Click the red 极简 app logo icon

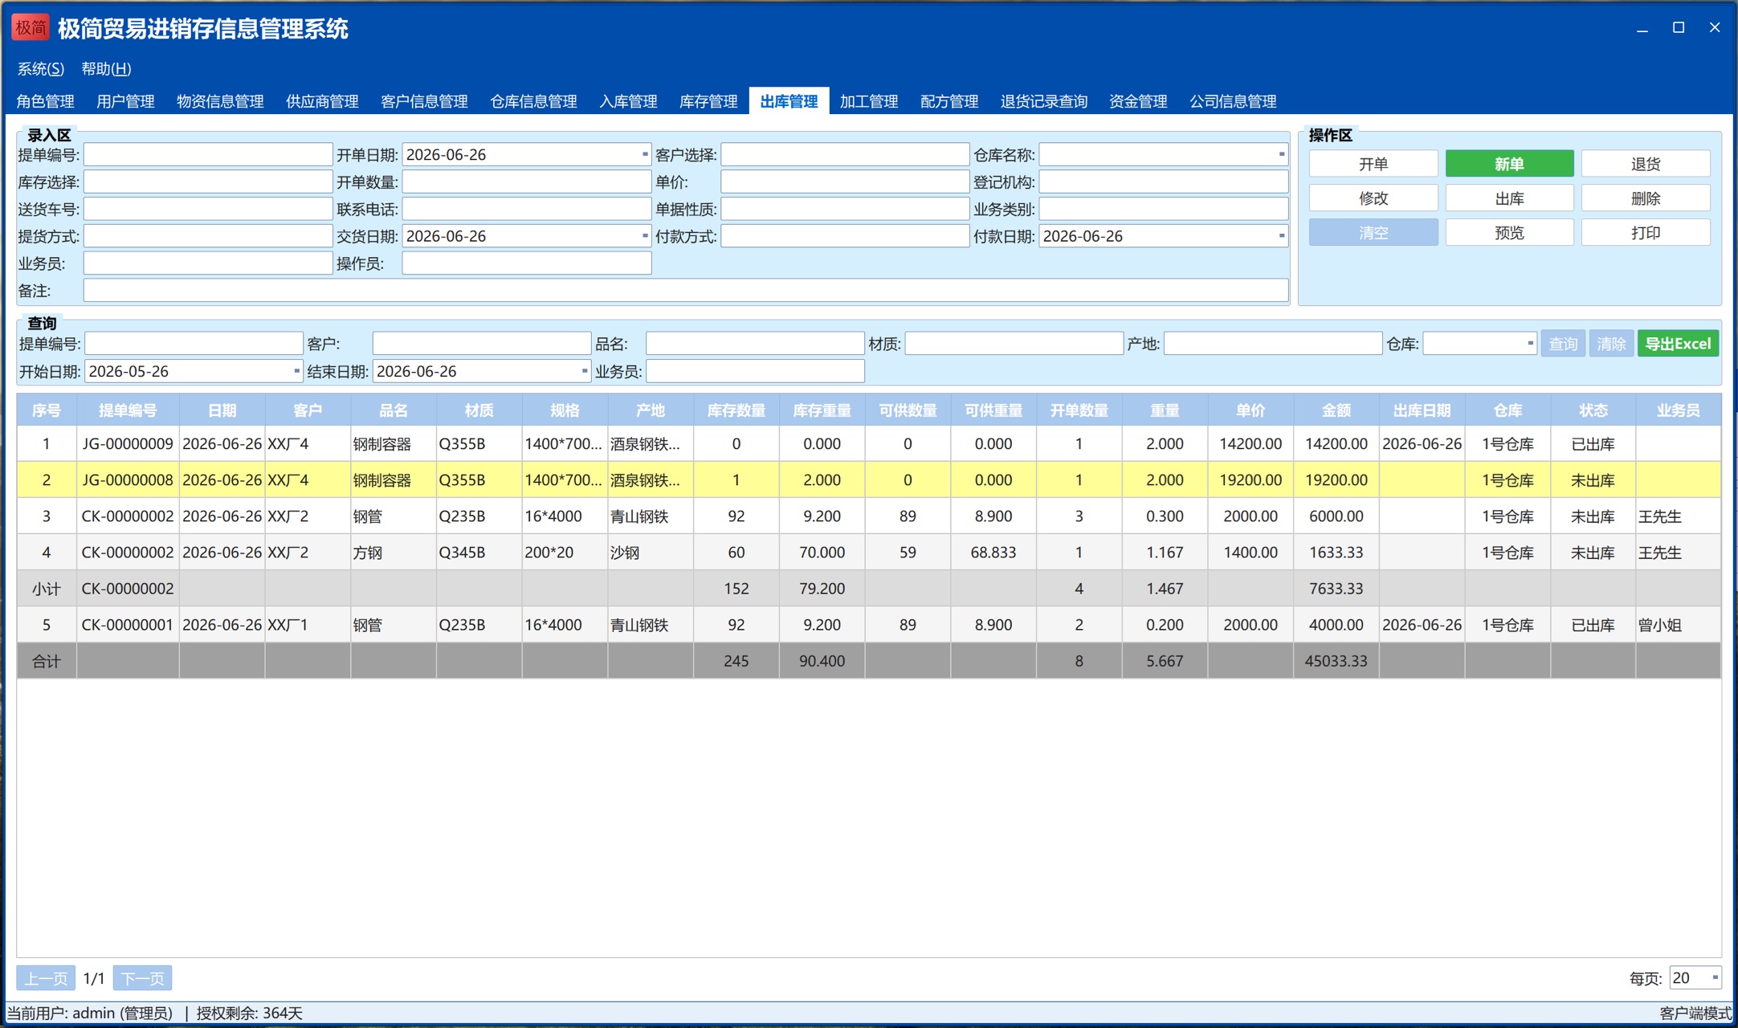click(31, 28)
